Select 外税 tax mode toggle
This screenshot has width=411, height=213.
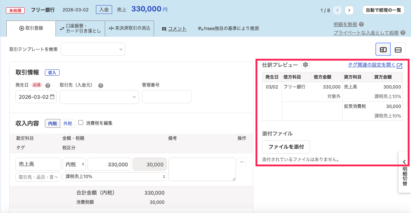[x=68, y=123]
